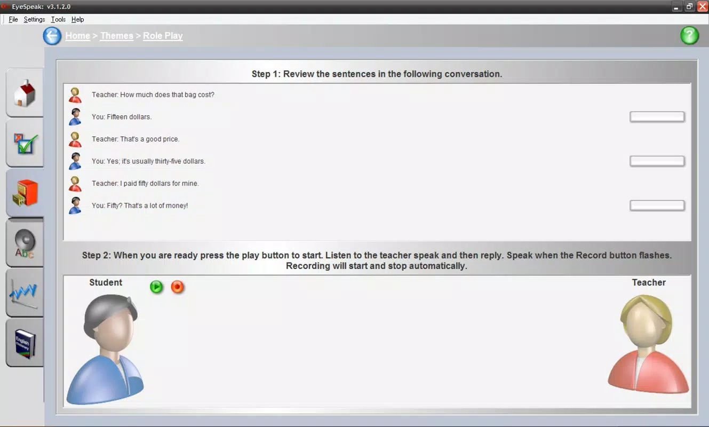Restore down the EyeSpeak window
The height and width of the screenshot is (427, 709).
[x=690, y=7]
